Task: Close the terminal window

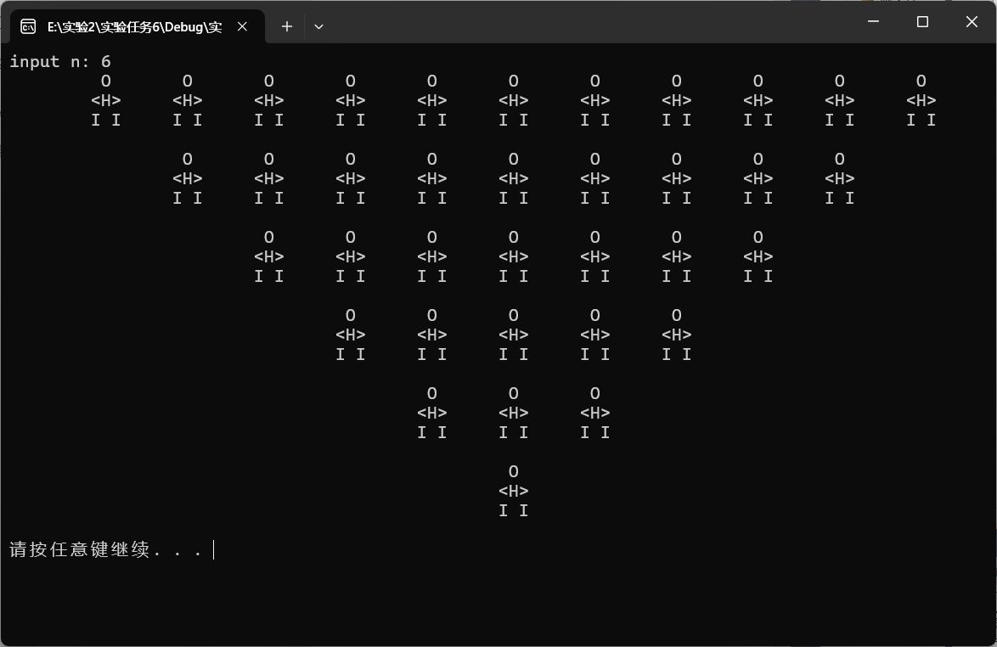Action: (x=972, y=21)
